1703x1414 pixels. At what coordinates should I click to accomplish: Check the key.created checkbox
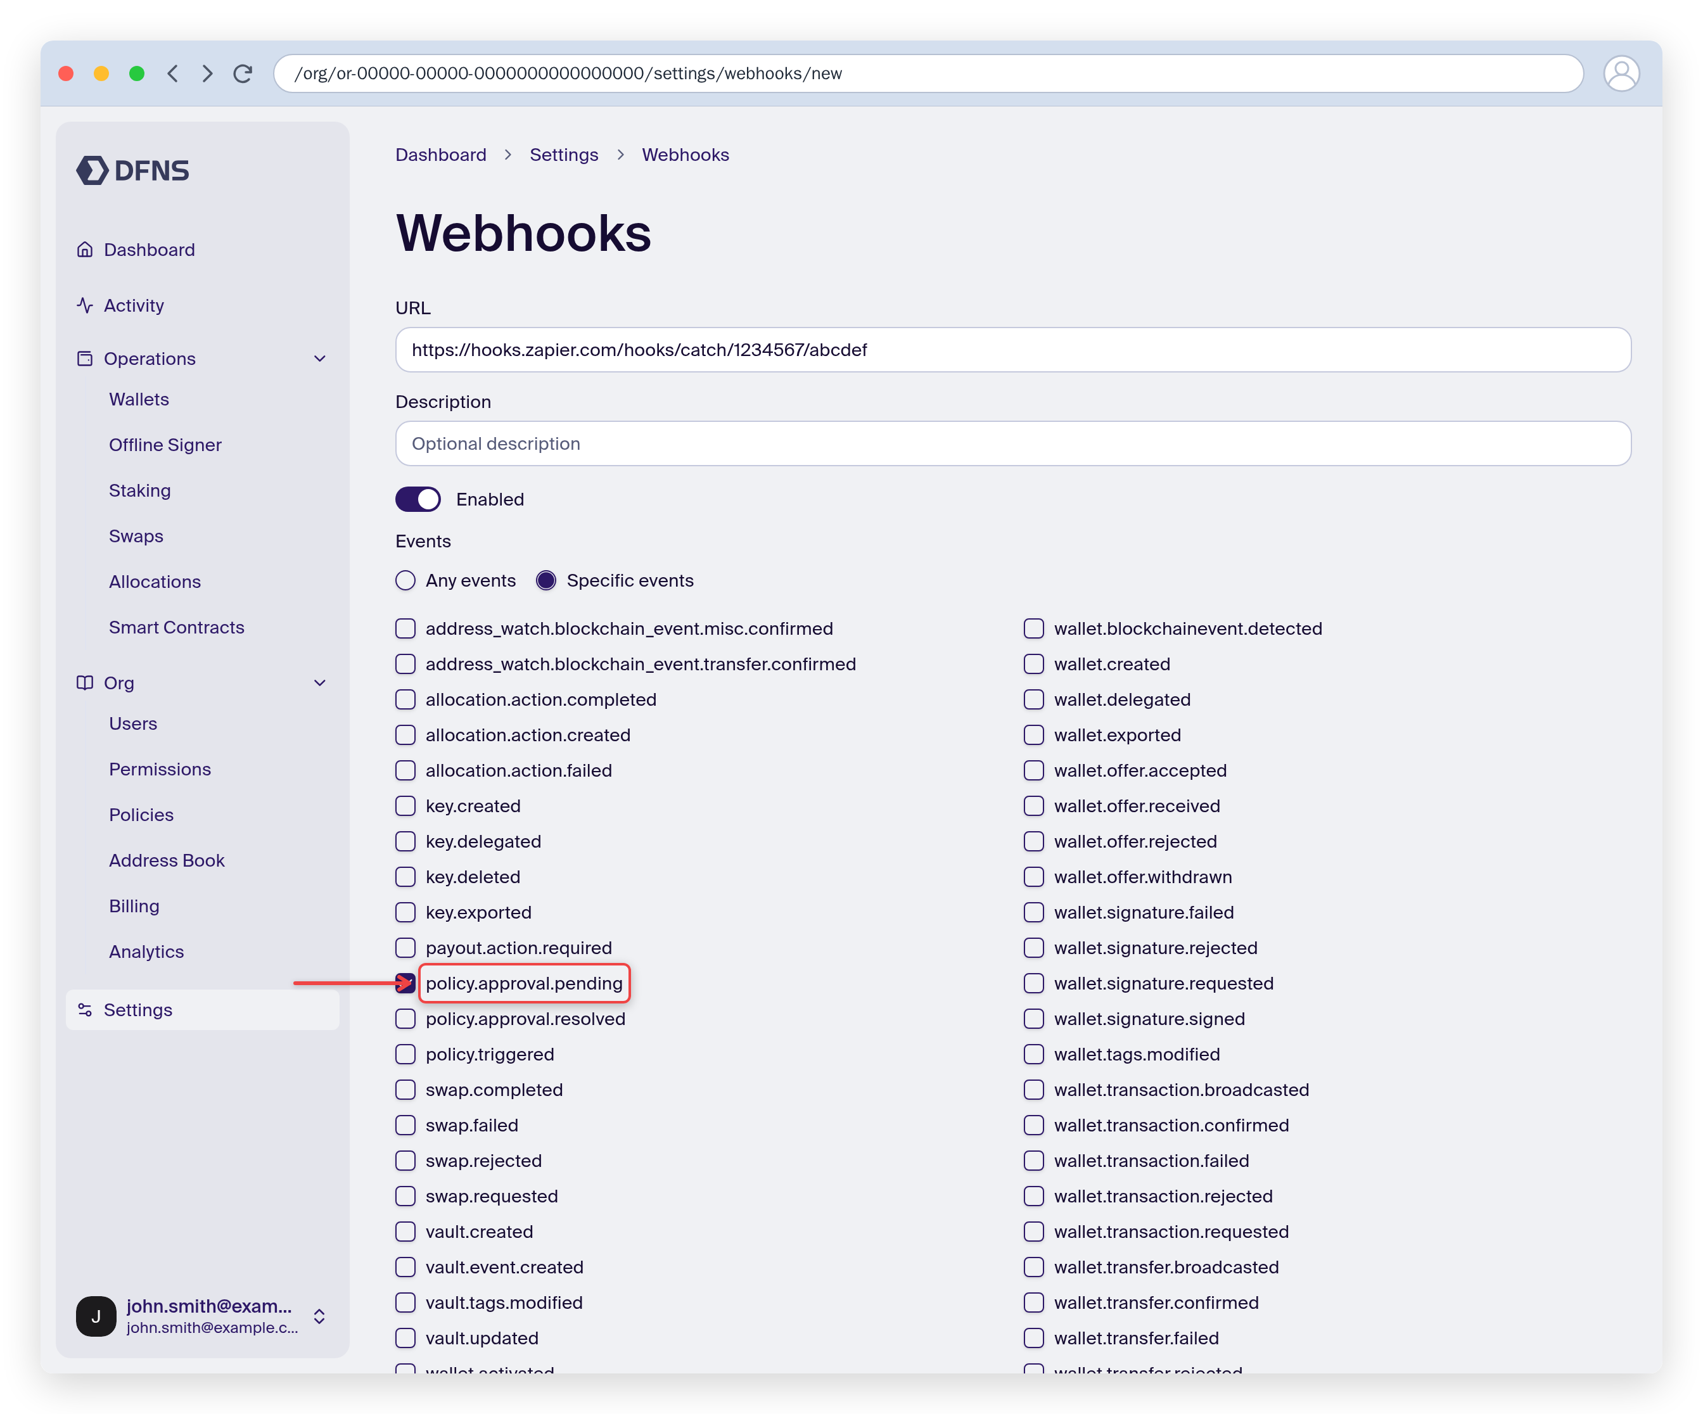405,806
